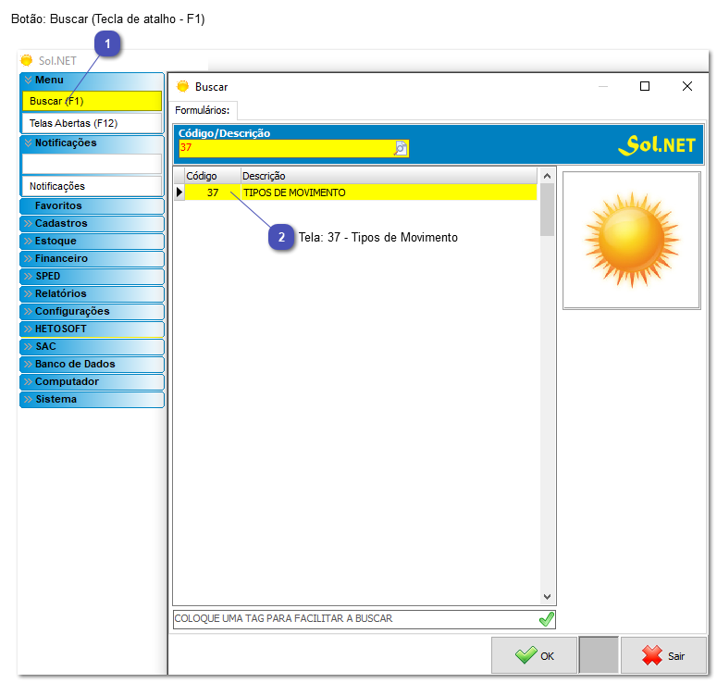Click the scrollbar down arrow in results list

pos(547,597)
